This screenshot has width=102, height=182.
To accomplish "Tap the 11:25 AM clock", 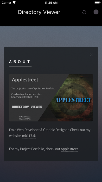I will pyautogui.click(x=51, y=3).
